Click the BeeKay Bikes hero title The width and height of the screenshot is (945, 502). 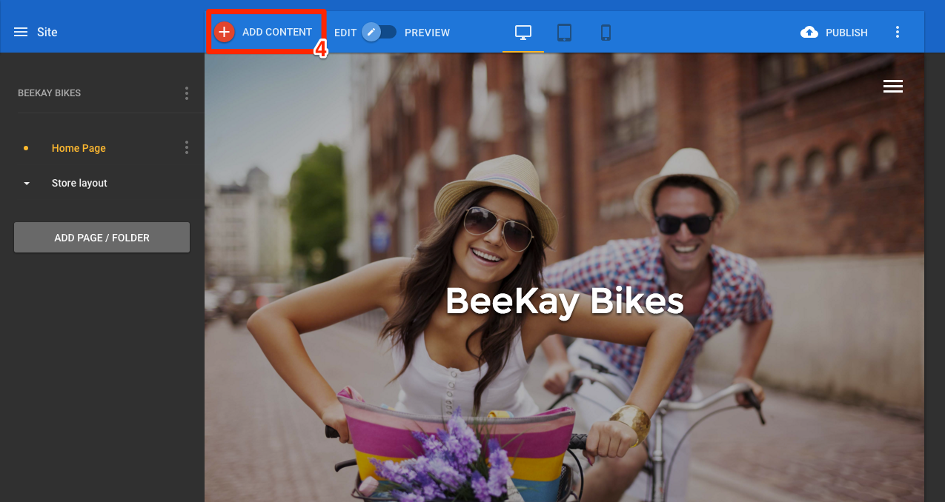(x=564, y=301)
